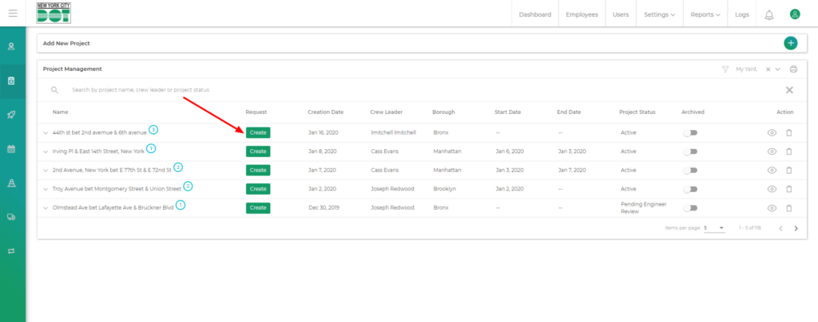The height and width of the screenshot is (322, 818).
Task: Click the hamburger menu icon
Action: 13,14
